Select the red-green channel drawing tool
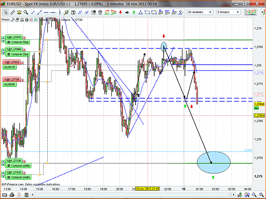The height and width of the screenshot is (199, 266). (x=107, y=12)
